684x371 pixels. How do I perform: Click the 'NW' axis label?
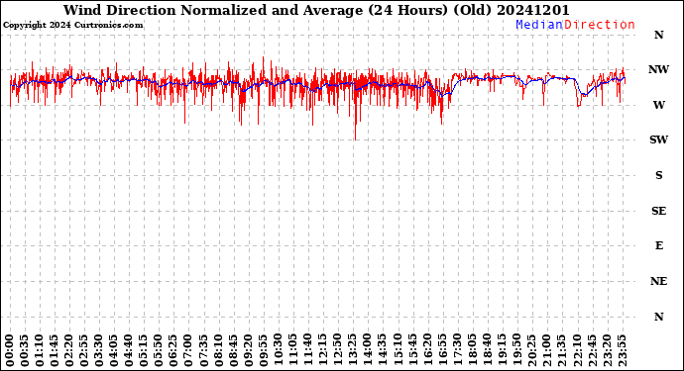coord(658,69)
